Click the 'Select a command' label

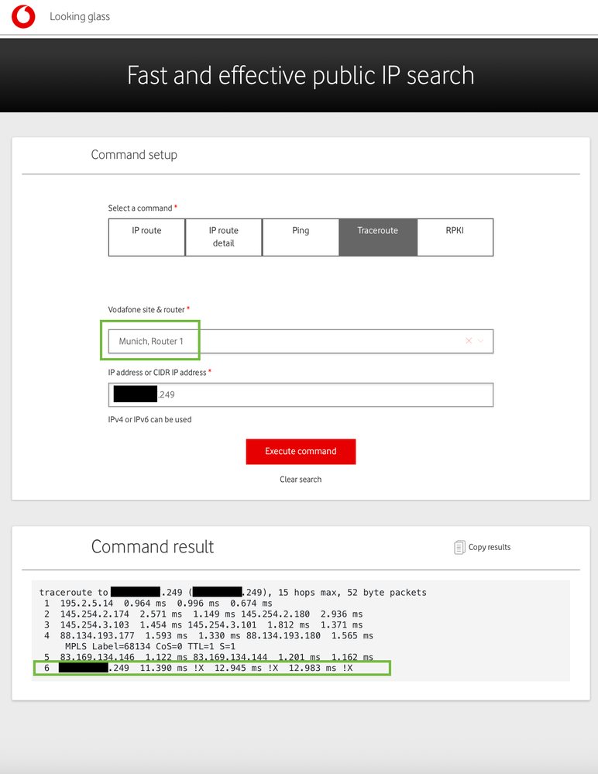140,208
